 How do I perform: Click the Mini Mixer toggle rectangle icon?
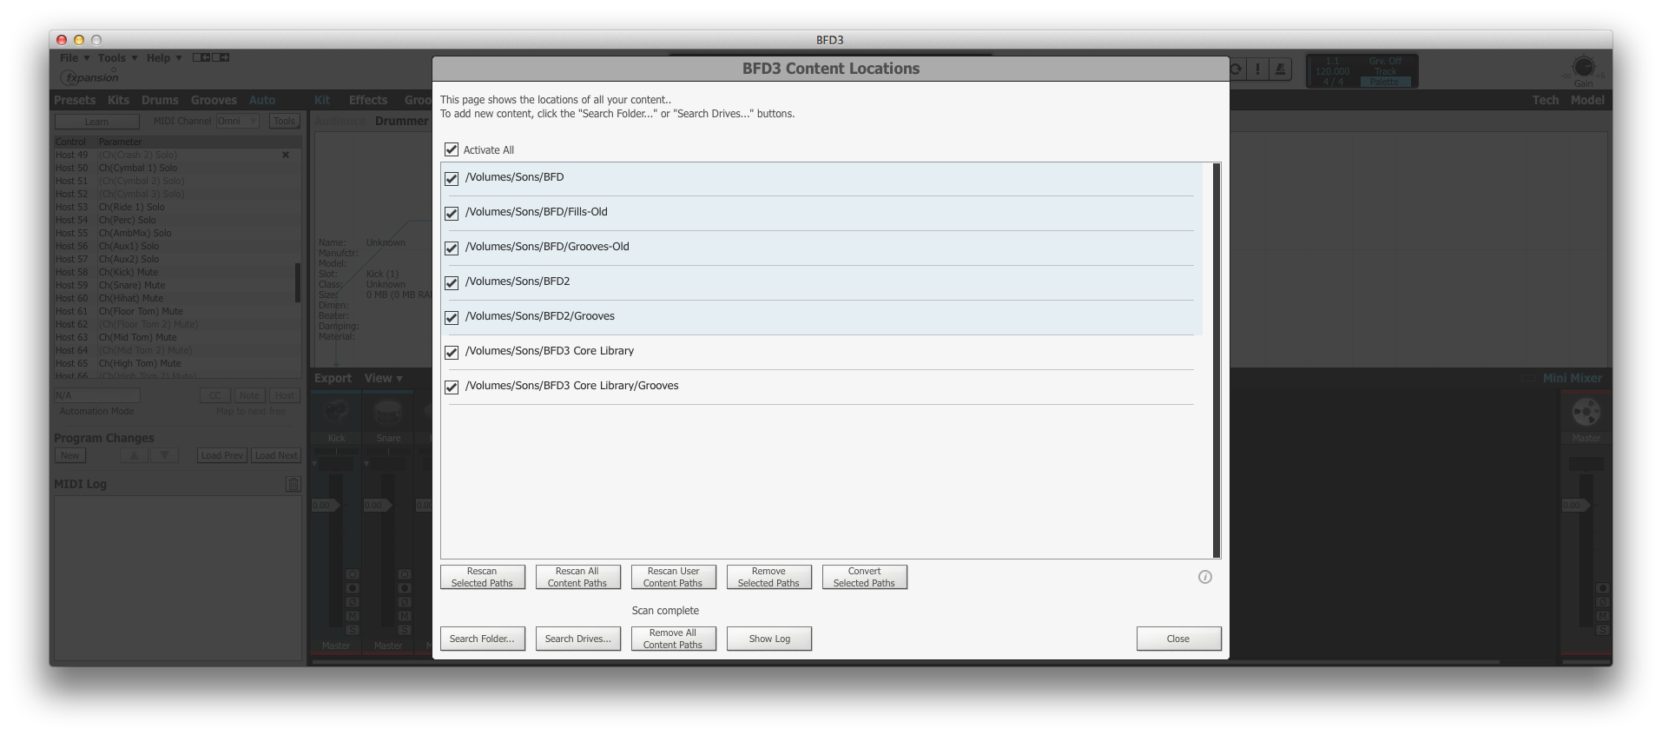pyautogui.click(x=1528, y=378)
